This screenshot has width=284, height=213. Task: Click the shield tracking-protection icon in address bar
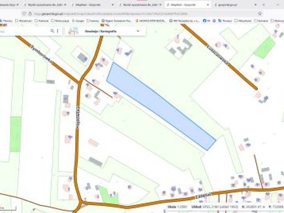[x=24, y=14]
